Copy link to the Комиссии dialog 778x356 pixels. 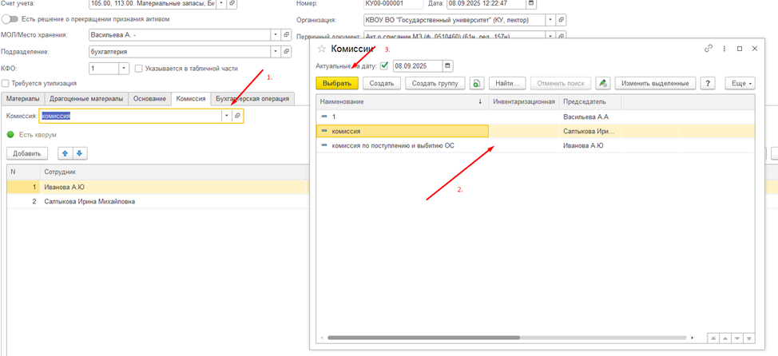[709, 49]
